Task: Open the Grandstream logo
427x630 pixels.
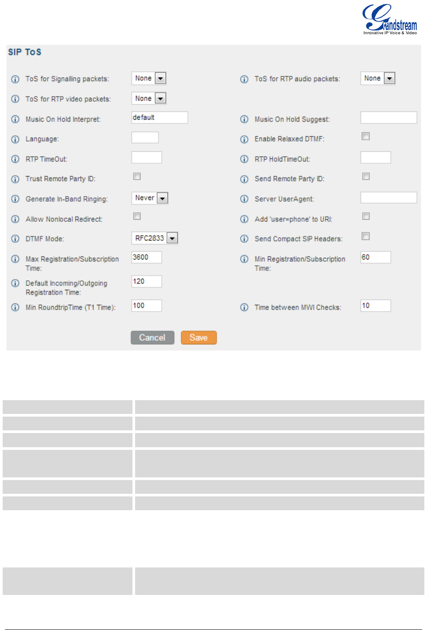Action: (x=389, y=20)
